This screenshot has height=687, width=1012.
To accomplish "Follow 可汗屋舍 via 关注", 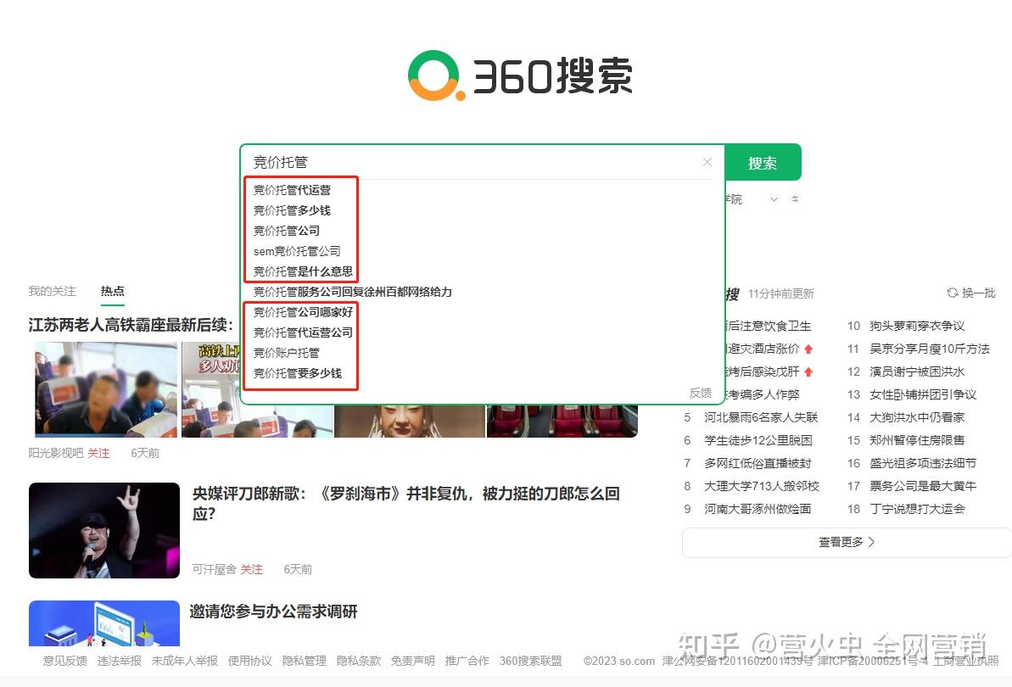I will pos(252,569).
